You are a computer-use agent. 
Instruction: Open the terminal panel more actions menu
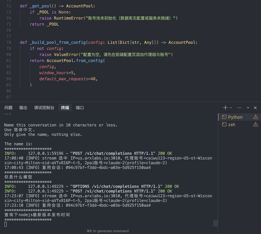pos(239,108)
